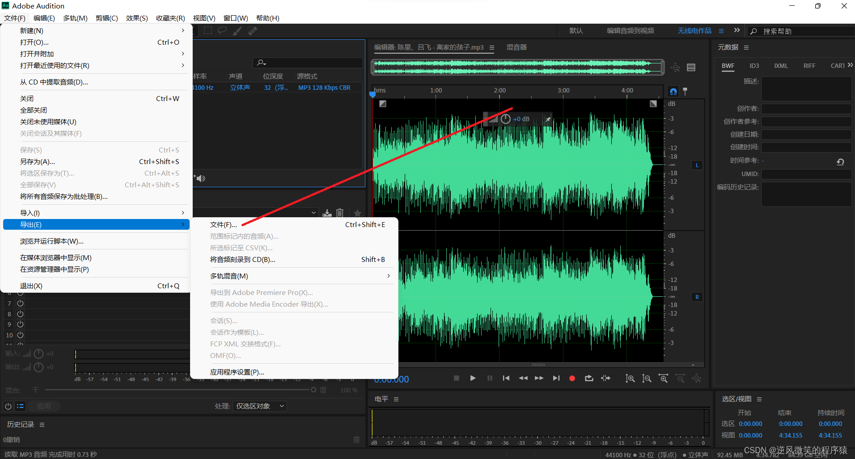855x459 pixels.
Task: Zoom in amplitude icon
Action: [x=630, y=379]
